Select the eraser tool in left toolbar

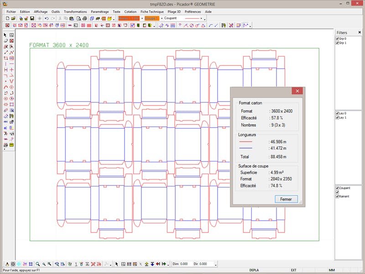click(5, 41)
